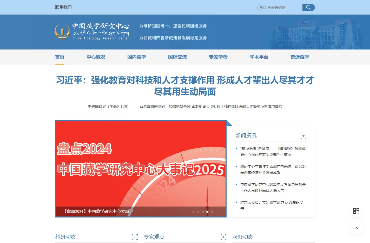Click the 新闻资讯 section heading
The image size is (370, 243).
246,135
